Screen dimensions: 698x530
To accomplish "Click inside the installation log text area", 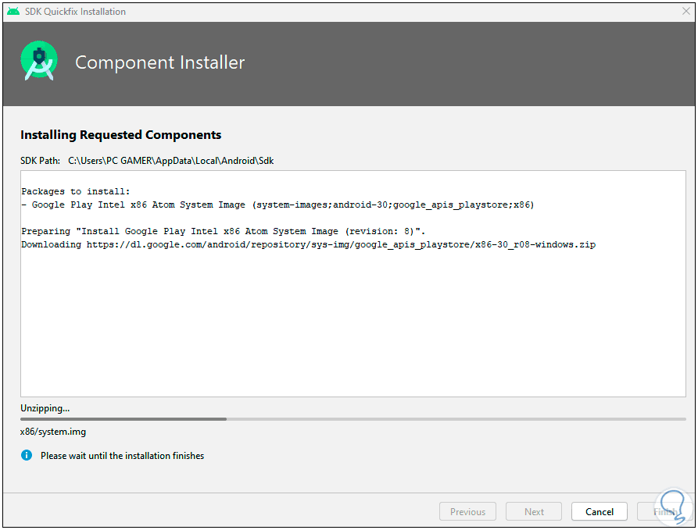I will pyautogui.click(x=353, y=328).
